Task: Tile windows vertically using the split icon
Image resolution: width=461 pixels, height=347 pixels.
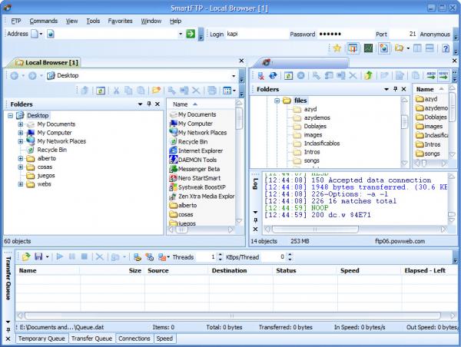Action: (417, 48)
